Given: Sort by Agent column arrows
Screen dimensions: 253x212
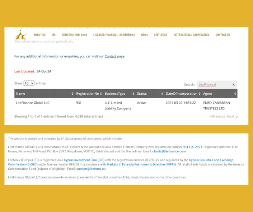Looking at the screenshot, I should pos(235,94).
